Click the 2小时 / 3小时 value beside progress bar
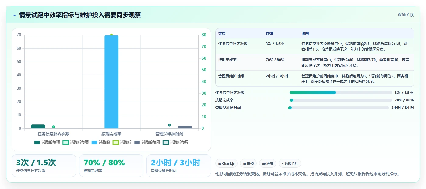 pos(403,108)
